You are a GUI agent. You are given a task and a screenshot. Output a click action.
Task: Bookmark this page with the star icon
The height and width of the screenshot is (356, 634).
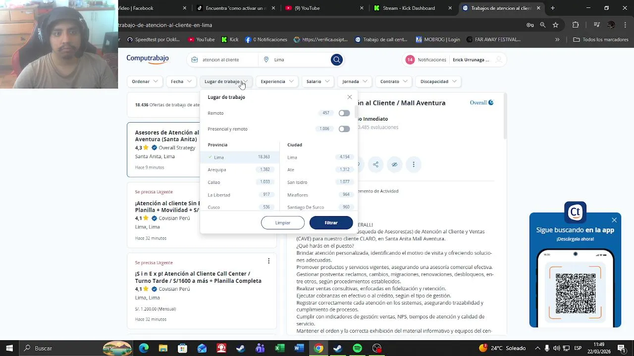coord(556,25)
